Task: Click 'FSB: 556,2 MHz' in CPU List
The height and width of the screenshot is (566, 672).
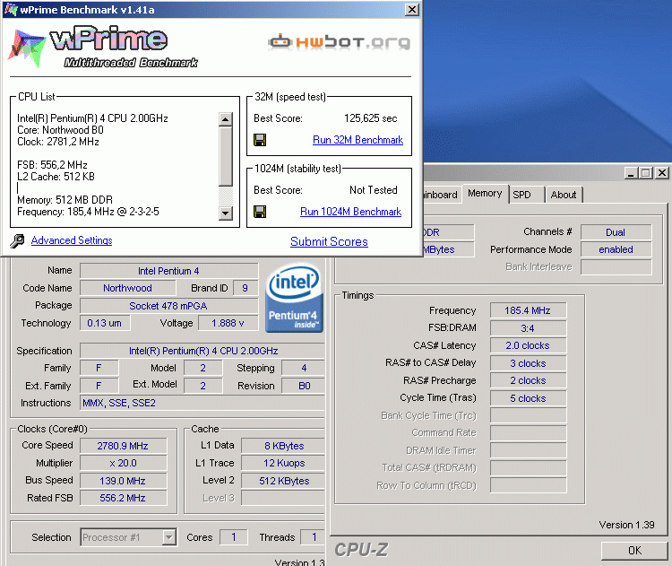Action: [x=52, y=165]
